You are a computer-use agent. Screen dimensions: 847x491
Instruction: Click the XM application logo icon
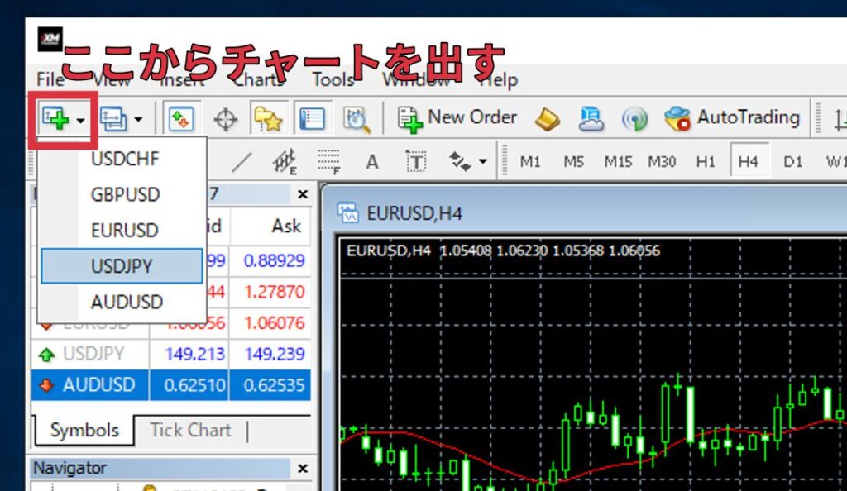click(x=50, y=39)
